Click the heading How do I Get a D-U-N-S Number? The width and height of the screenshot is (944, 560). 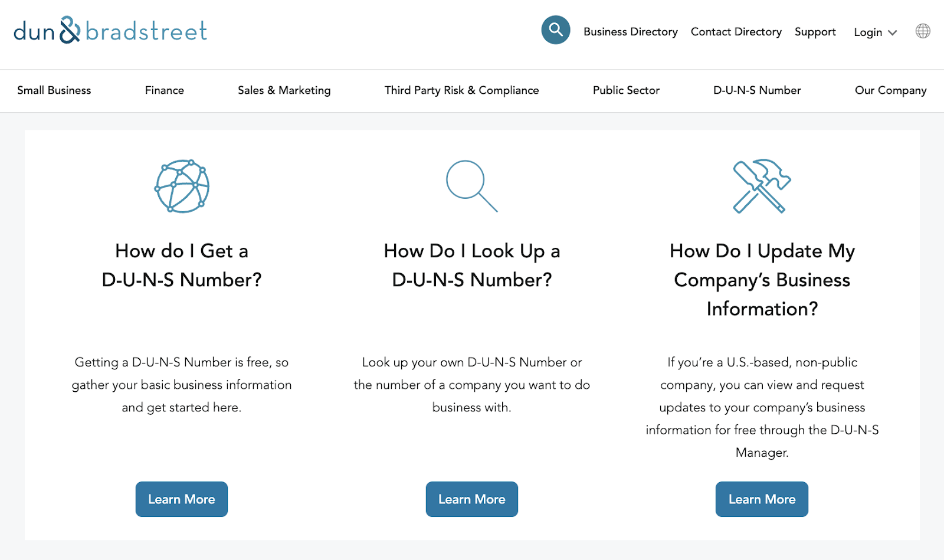pyautogui.click(x=182, y=265)
